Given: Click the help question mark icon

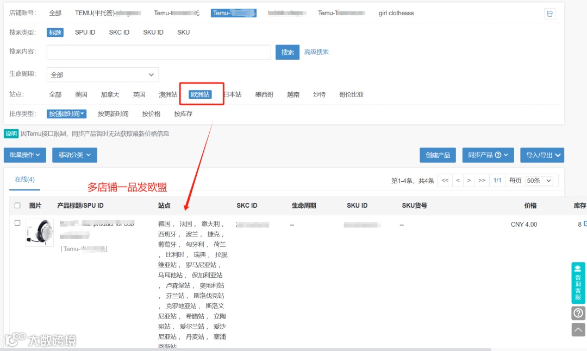Looking at the screenshot, I should (x=578, y=313).
